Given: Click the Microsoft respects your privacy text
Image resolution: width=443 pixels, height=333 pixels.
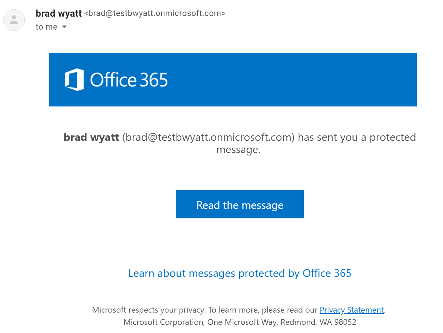Looking at the screenshot, I should [x=149, y=310].
